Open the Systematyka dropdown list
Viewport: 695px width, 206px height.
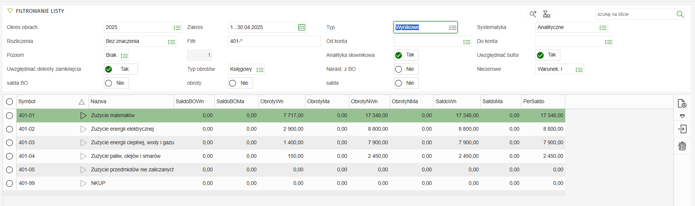603,27
